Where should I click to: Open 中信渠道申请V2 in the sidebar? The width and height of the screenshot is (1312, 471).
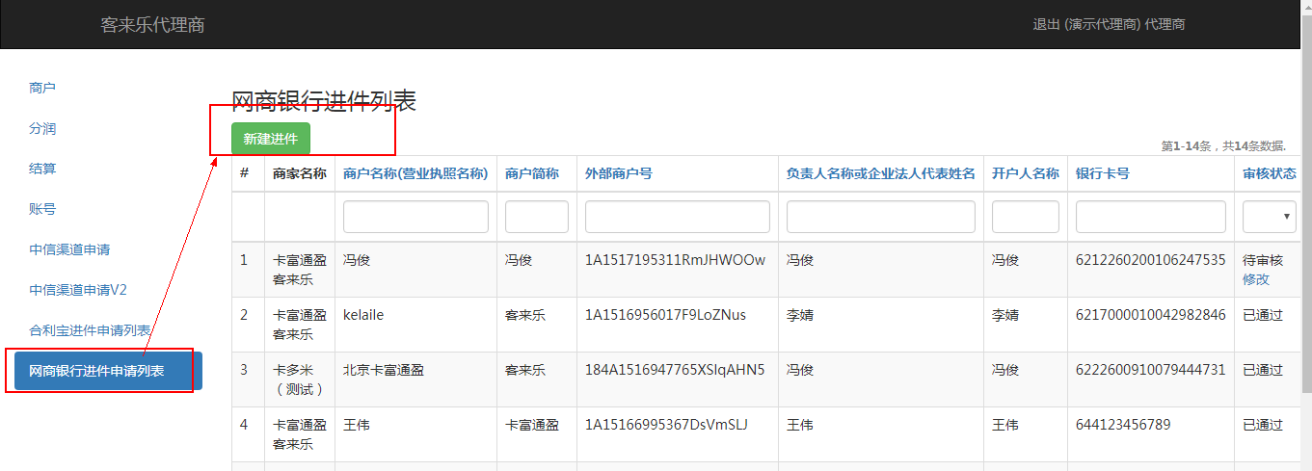click(x=78, y=290)
